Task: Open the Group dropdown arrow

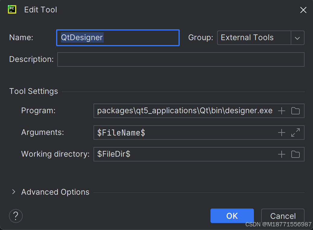Action: (297, 38)
